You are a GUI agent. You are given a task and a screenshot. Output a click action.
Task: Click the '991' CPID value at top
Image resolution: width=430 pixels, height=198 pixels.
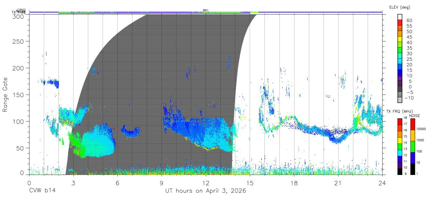(206, 10)
